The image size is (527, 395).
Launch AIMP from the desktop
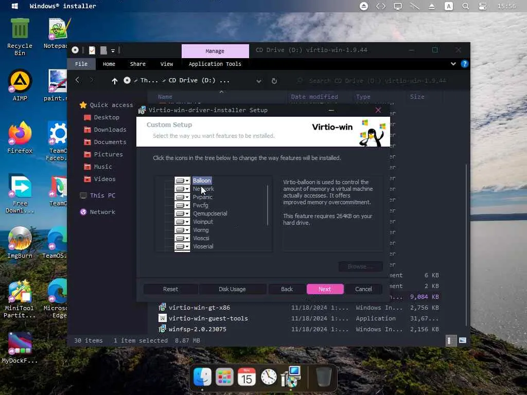20,85
